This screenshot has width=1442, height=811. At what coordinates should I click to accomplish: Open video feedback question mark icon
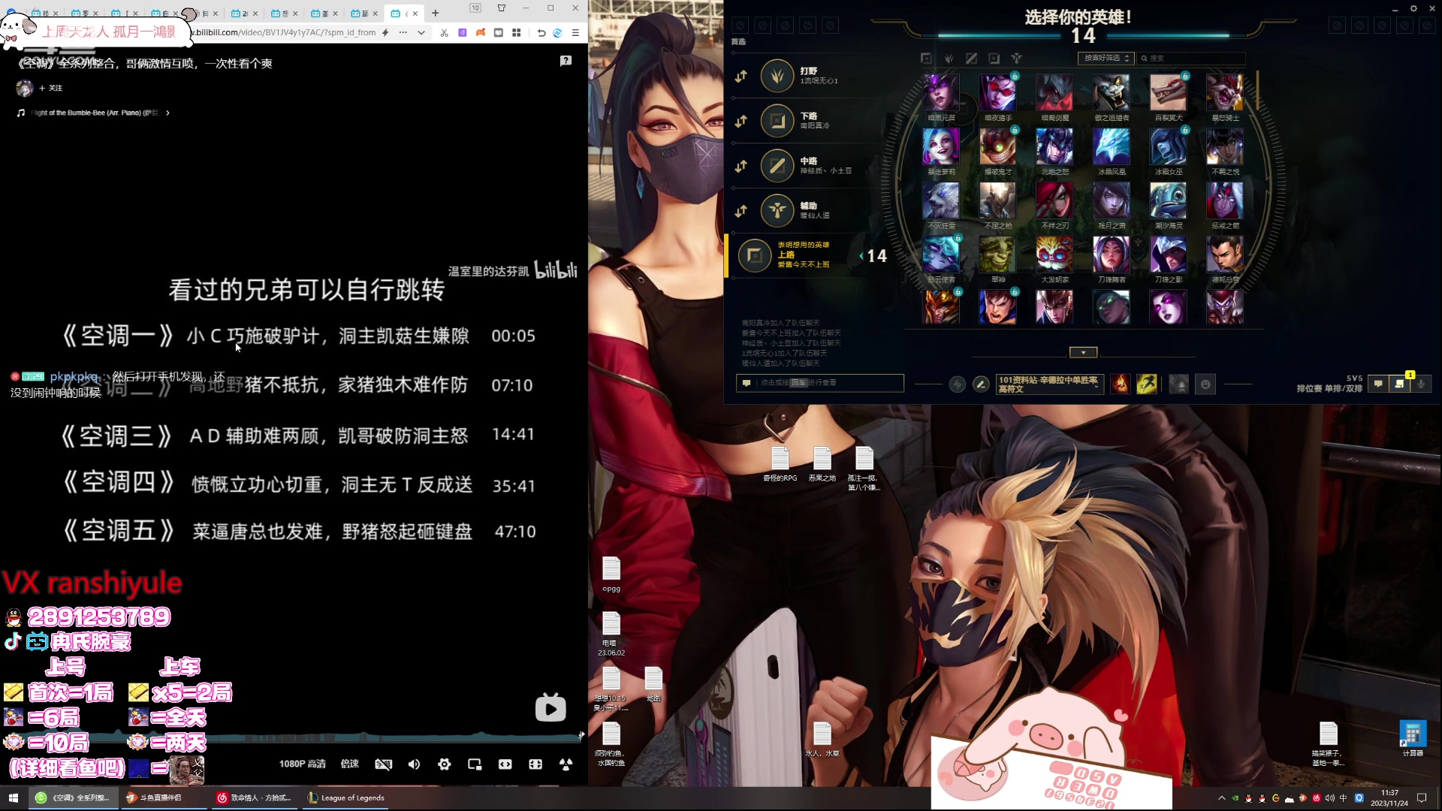tap(566, 61)
